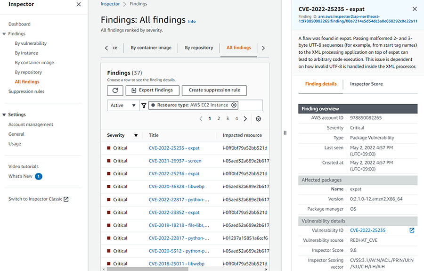Click the Vulnerability ID CVE-2022-25235 link
Viewport: 424px width, 271px height.
368,230
